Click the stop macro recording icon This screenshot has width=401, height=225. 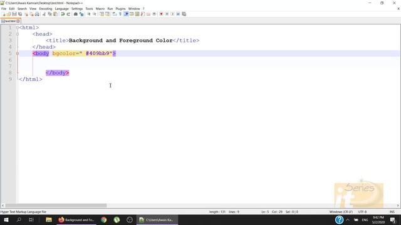click(167, 14)
